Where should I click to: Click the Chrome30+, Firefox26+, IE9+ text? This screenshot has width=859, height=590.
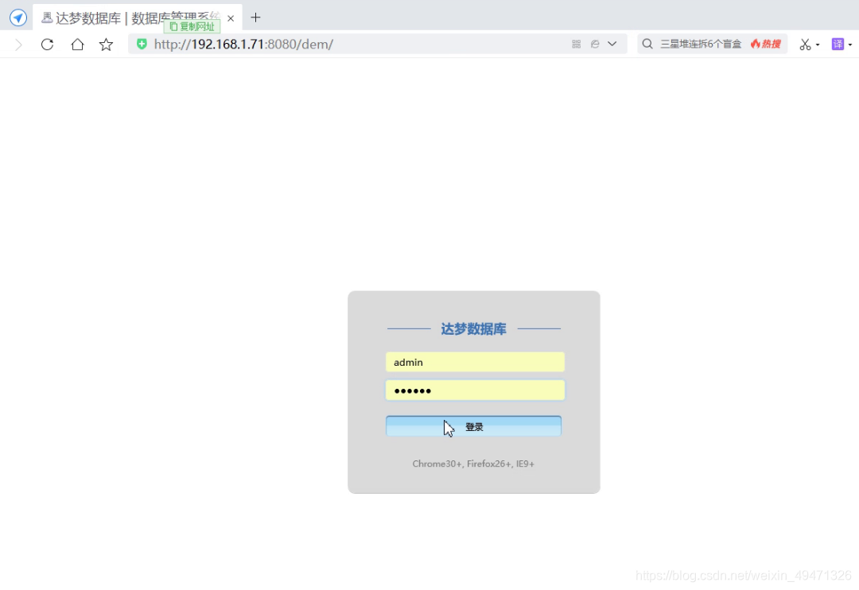click(473, 464)
